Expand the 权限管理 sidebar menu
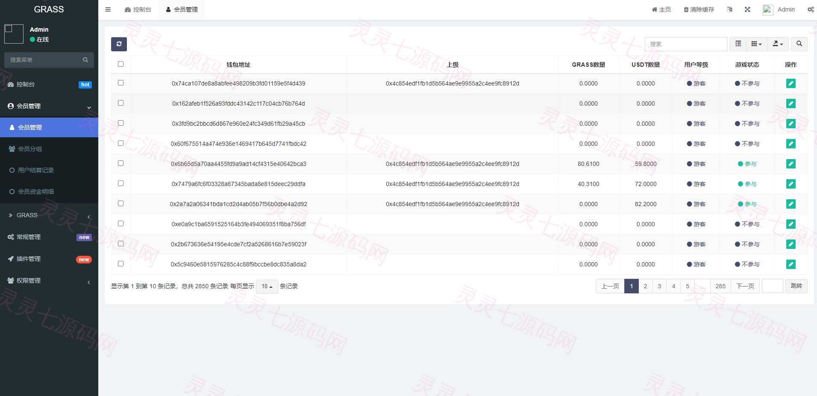817x396 pixels. 49,281
